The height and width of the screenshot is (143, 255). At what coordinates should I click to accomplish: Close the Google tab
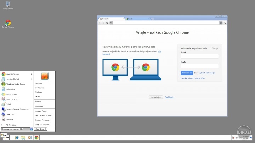pyautogui.click(x=149, y=19)
